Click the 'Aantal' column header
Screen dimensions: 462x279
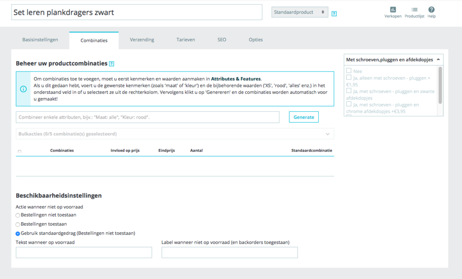pyautogui.click(x=196, y=150)
